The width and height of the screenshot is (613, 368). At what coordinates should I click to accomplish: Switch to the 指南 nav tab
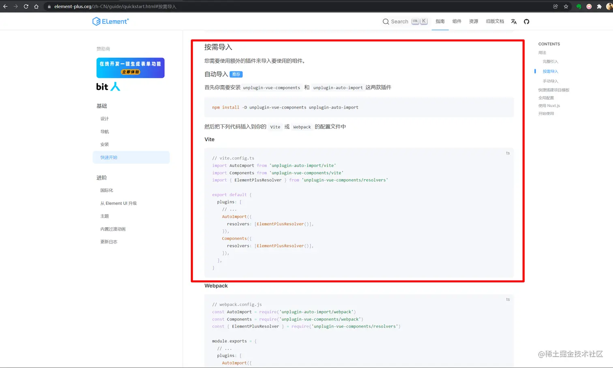click(x=440, y=21)
